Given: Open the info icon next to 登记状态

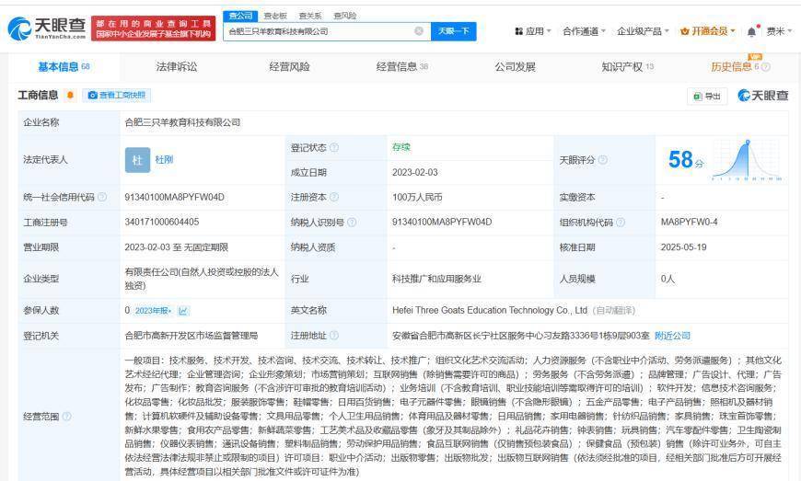Looking at the screenshot, I should [334, 147].
